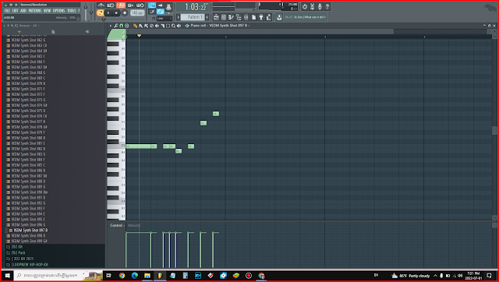Toggle the recording countdown button

(x=121, y=5)
